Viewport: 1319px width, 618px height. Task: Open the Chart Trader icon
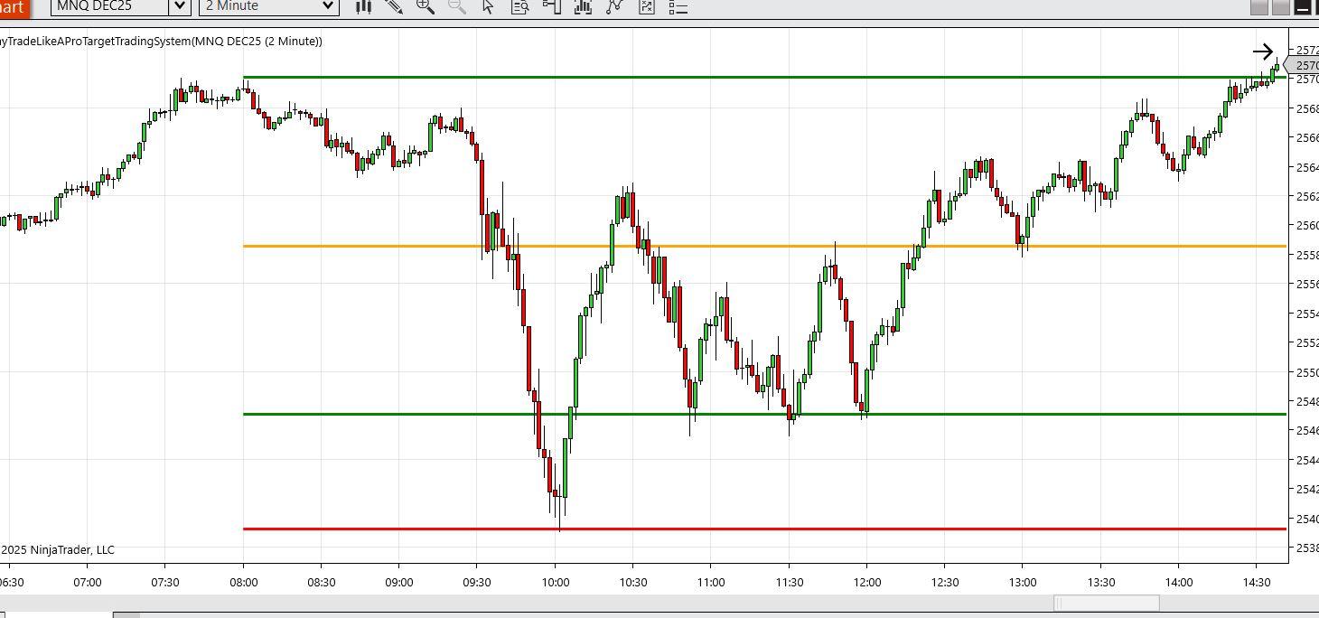coord(551,6)
